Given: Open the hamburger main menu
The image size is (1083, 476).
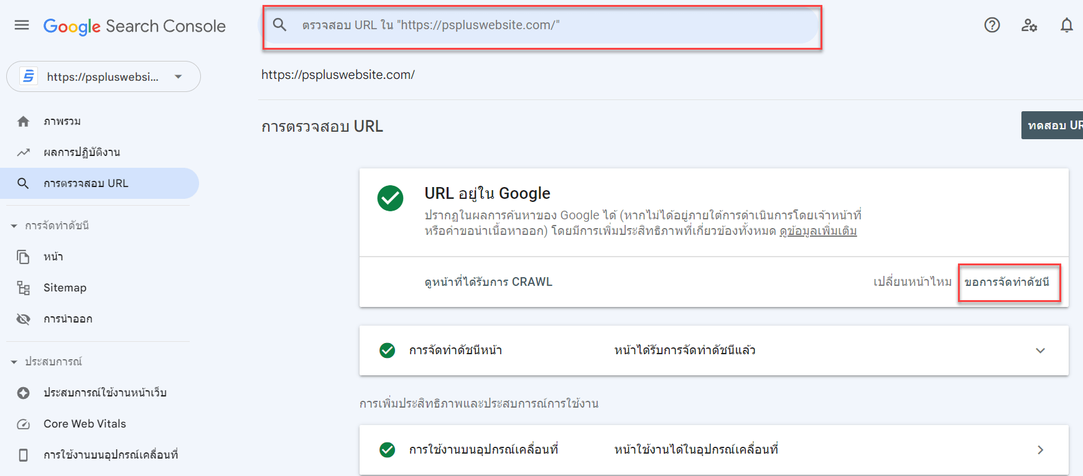Looking at the screenshot, I should pos(22,25).
